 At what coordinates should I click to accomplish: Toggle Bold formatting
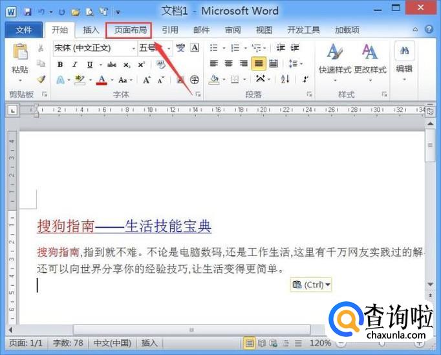tap(60, 65)
